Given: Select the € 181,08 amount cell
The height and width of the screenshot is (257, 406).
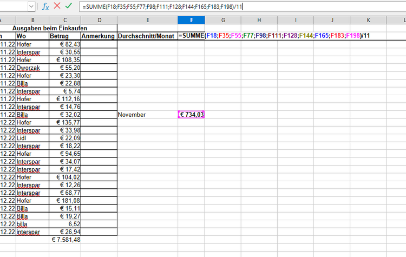Looking at the screenshot, I should 65,200.
